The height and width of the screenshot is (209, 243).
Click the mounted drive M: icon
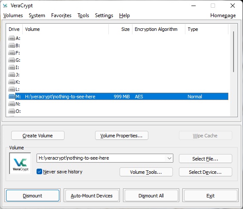click(12, 97)
